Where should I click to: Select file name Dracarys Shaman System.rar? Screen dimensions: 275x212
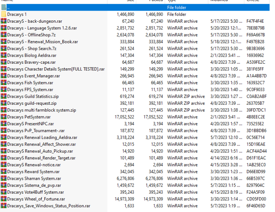click(x=34, y=178)
